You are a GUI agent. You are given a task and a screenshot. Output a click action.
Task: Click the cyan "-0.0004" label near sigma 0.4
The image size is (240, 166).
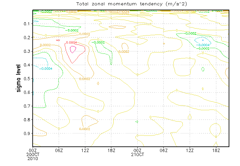tap(46, 69)
